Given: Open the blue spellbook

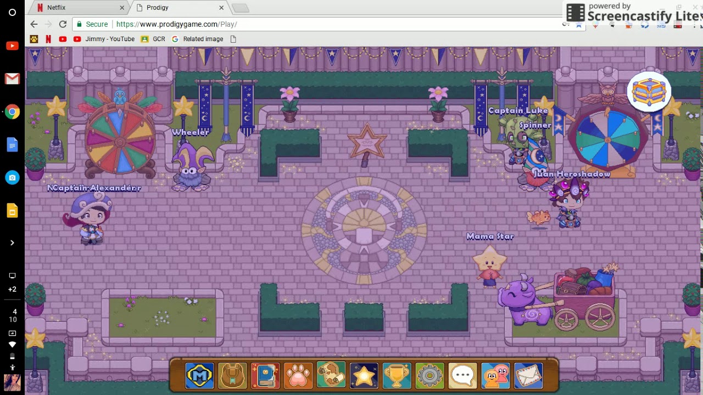Looking at the screenshot, I should pyautogui.click(x=265, y=376).
